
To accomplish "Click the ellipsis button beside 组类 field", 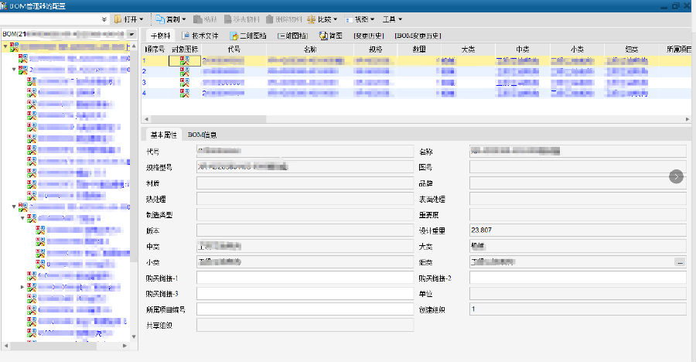I will point(680,262).
